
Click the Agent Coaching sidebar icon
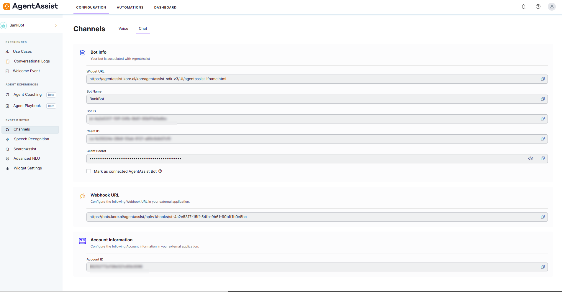[8, 95]
